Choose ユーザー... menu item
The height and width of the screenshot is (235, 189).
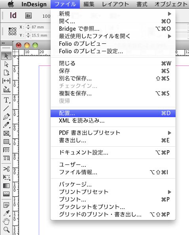tap(113, 165)
